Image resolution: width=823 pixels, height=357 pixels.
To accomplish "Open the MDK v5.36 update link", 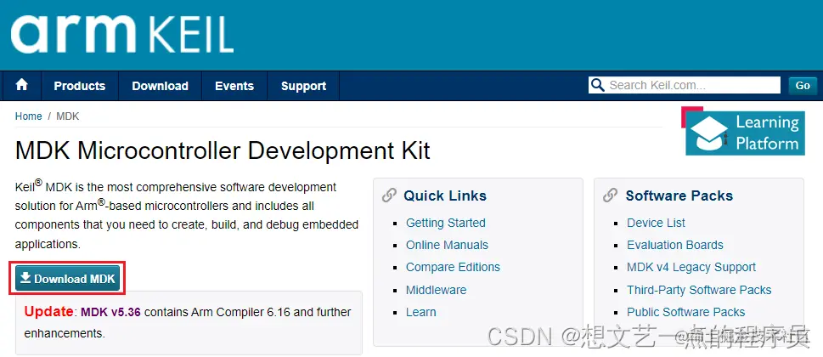I will 110,312.
